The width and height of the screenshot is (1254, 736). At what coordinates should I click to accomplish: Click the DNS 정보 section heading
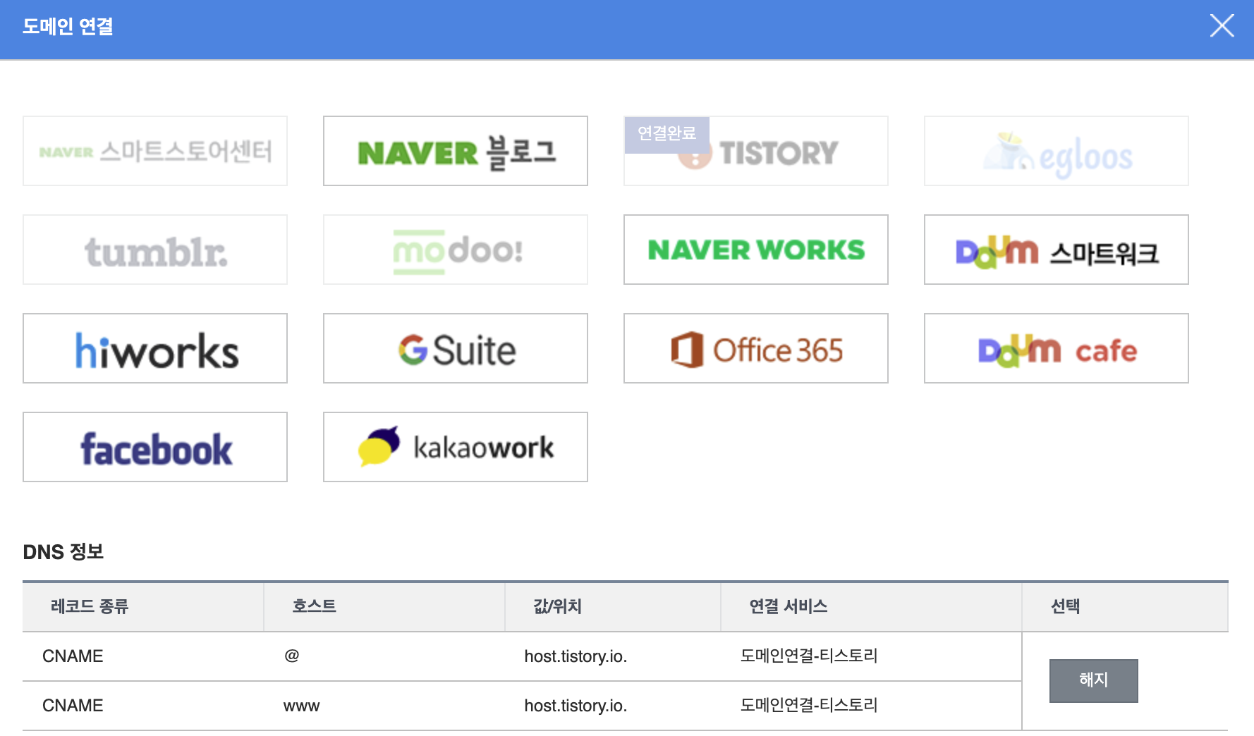[63, 551]
